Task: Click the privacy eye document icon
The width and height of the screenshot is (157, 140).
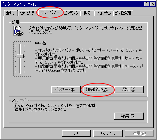Action: [x=18, y=31]
